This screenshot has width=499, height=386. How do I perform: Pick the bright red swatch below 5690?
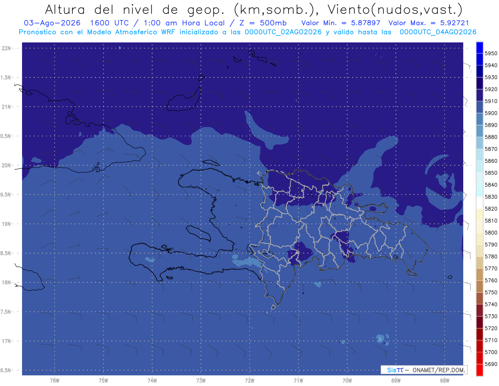click(479, 370)
